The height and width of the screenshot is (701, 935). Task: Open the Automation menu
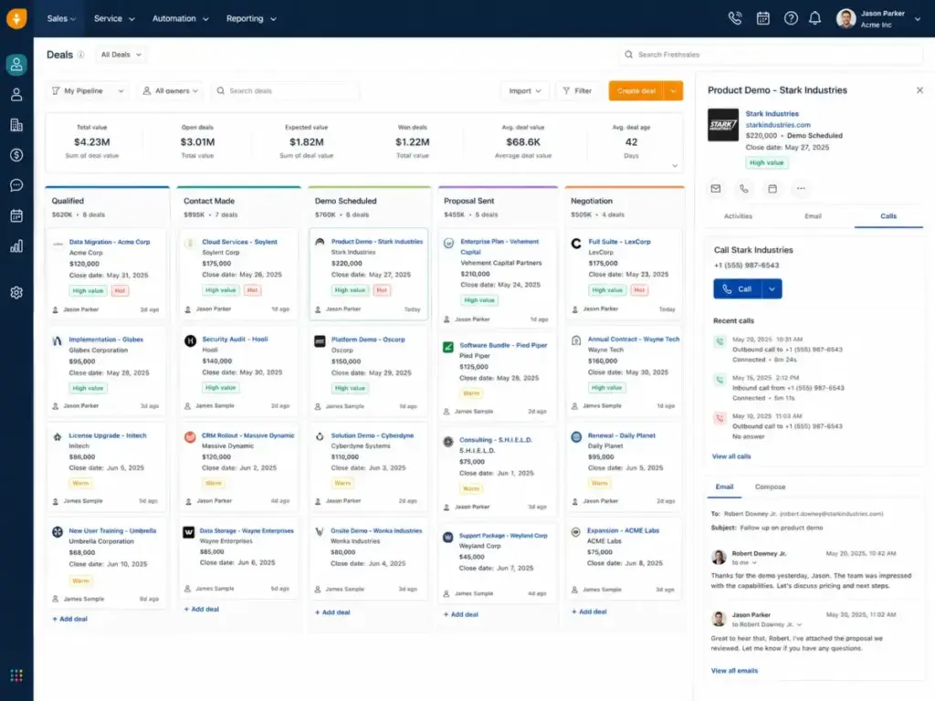click(x=181, y=18)
